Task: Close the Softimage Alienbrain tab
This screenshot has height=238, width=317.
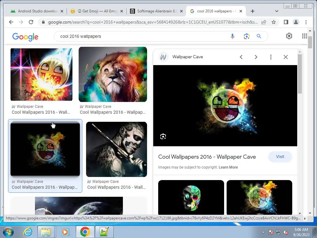Action: tap(181, 11)
